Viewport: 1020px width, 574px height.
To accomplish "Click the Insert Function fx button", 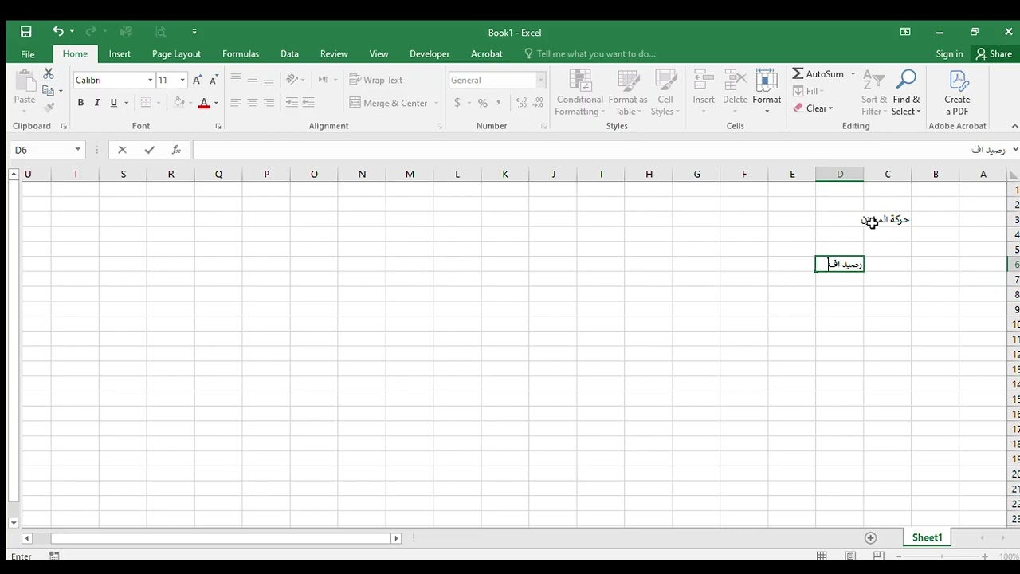I will pos(176,150).
